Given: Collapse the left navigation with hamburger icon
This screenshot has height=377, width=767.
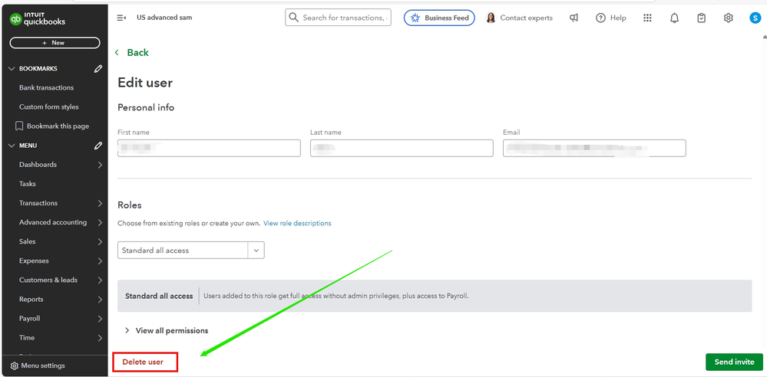Looking at the screenshot, I should point(121,18).
